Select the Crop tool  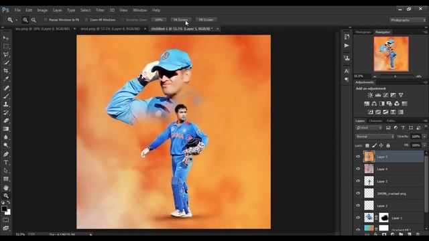(6, 71)
